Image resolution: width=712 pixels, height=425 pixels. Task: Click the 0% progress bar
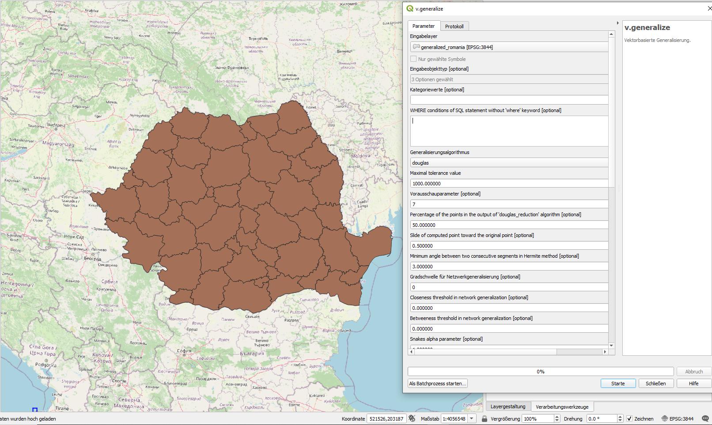point(541,372)
